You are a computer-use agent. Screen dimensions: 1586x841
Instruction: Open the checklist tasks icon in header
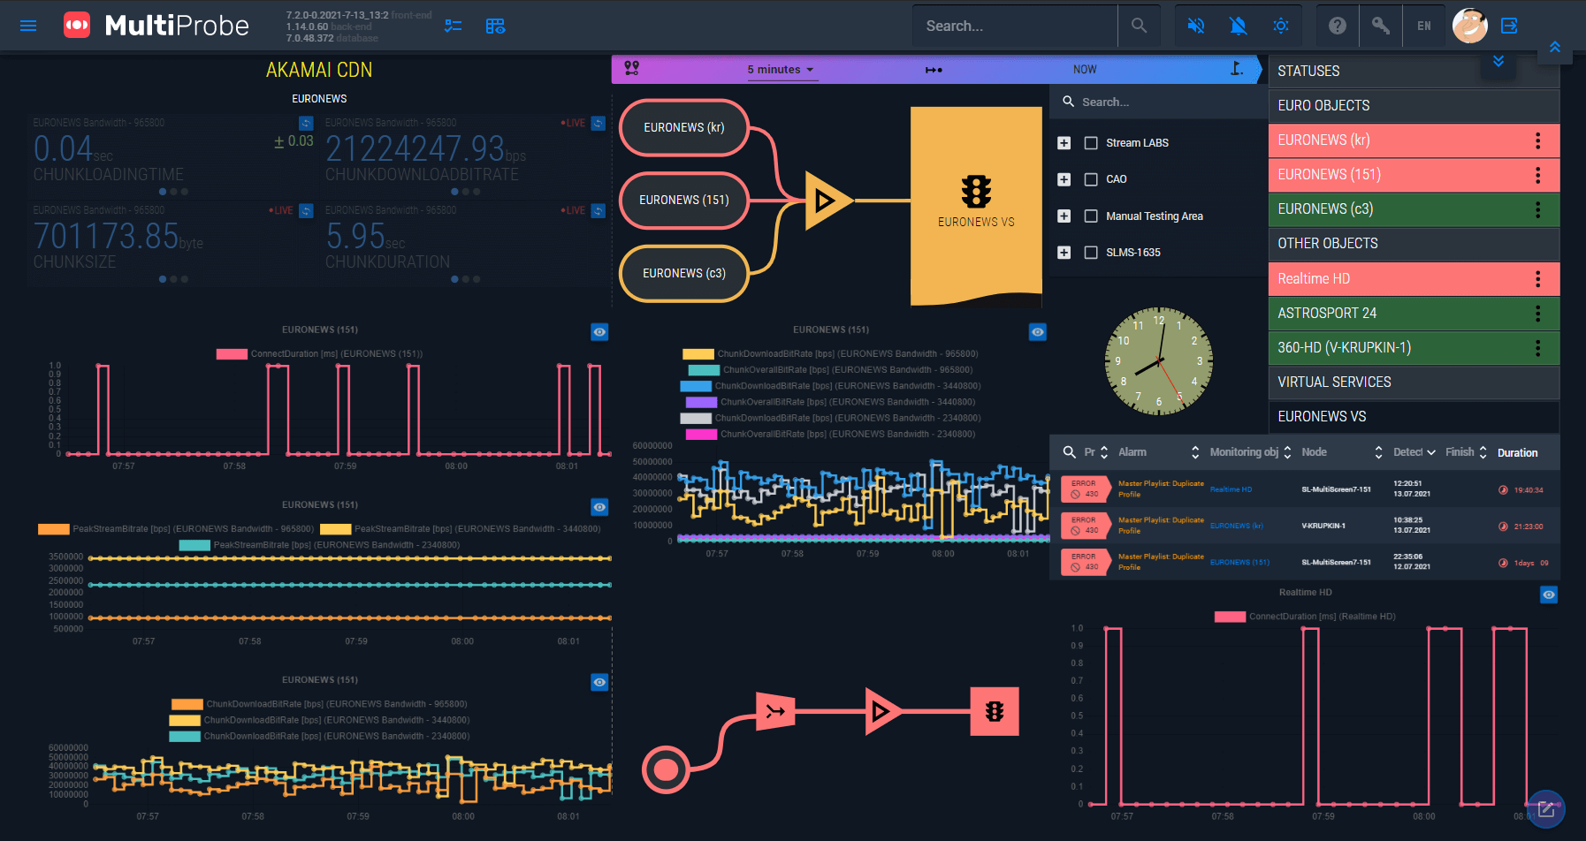pyautogui.click(x=454, y=26)
